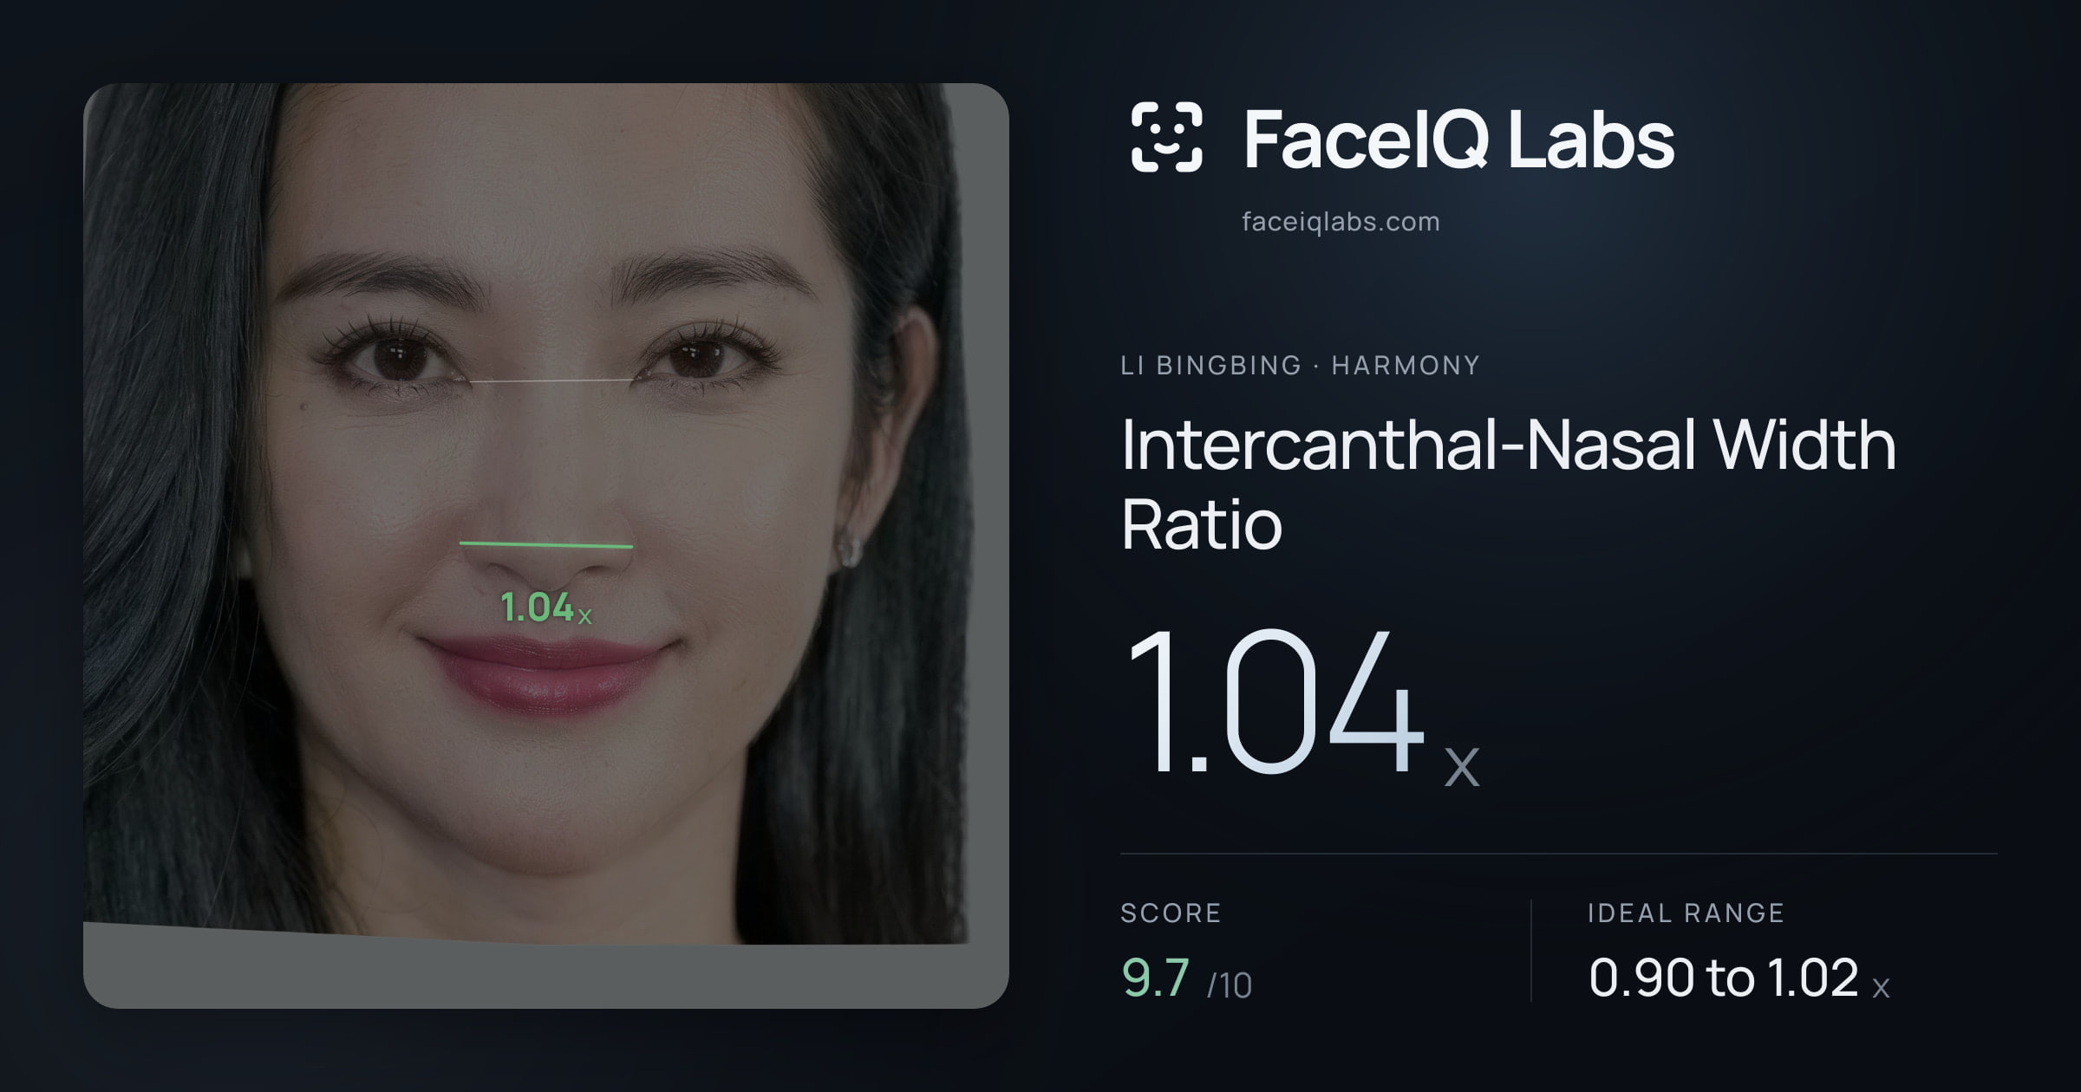Click the face photo thumbnail
This screenshot has height=1092, width=2081.
pyautogui.click(x=546, y=546)
